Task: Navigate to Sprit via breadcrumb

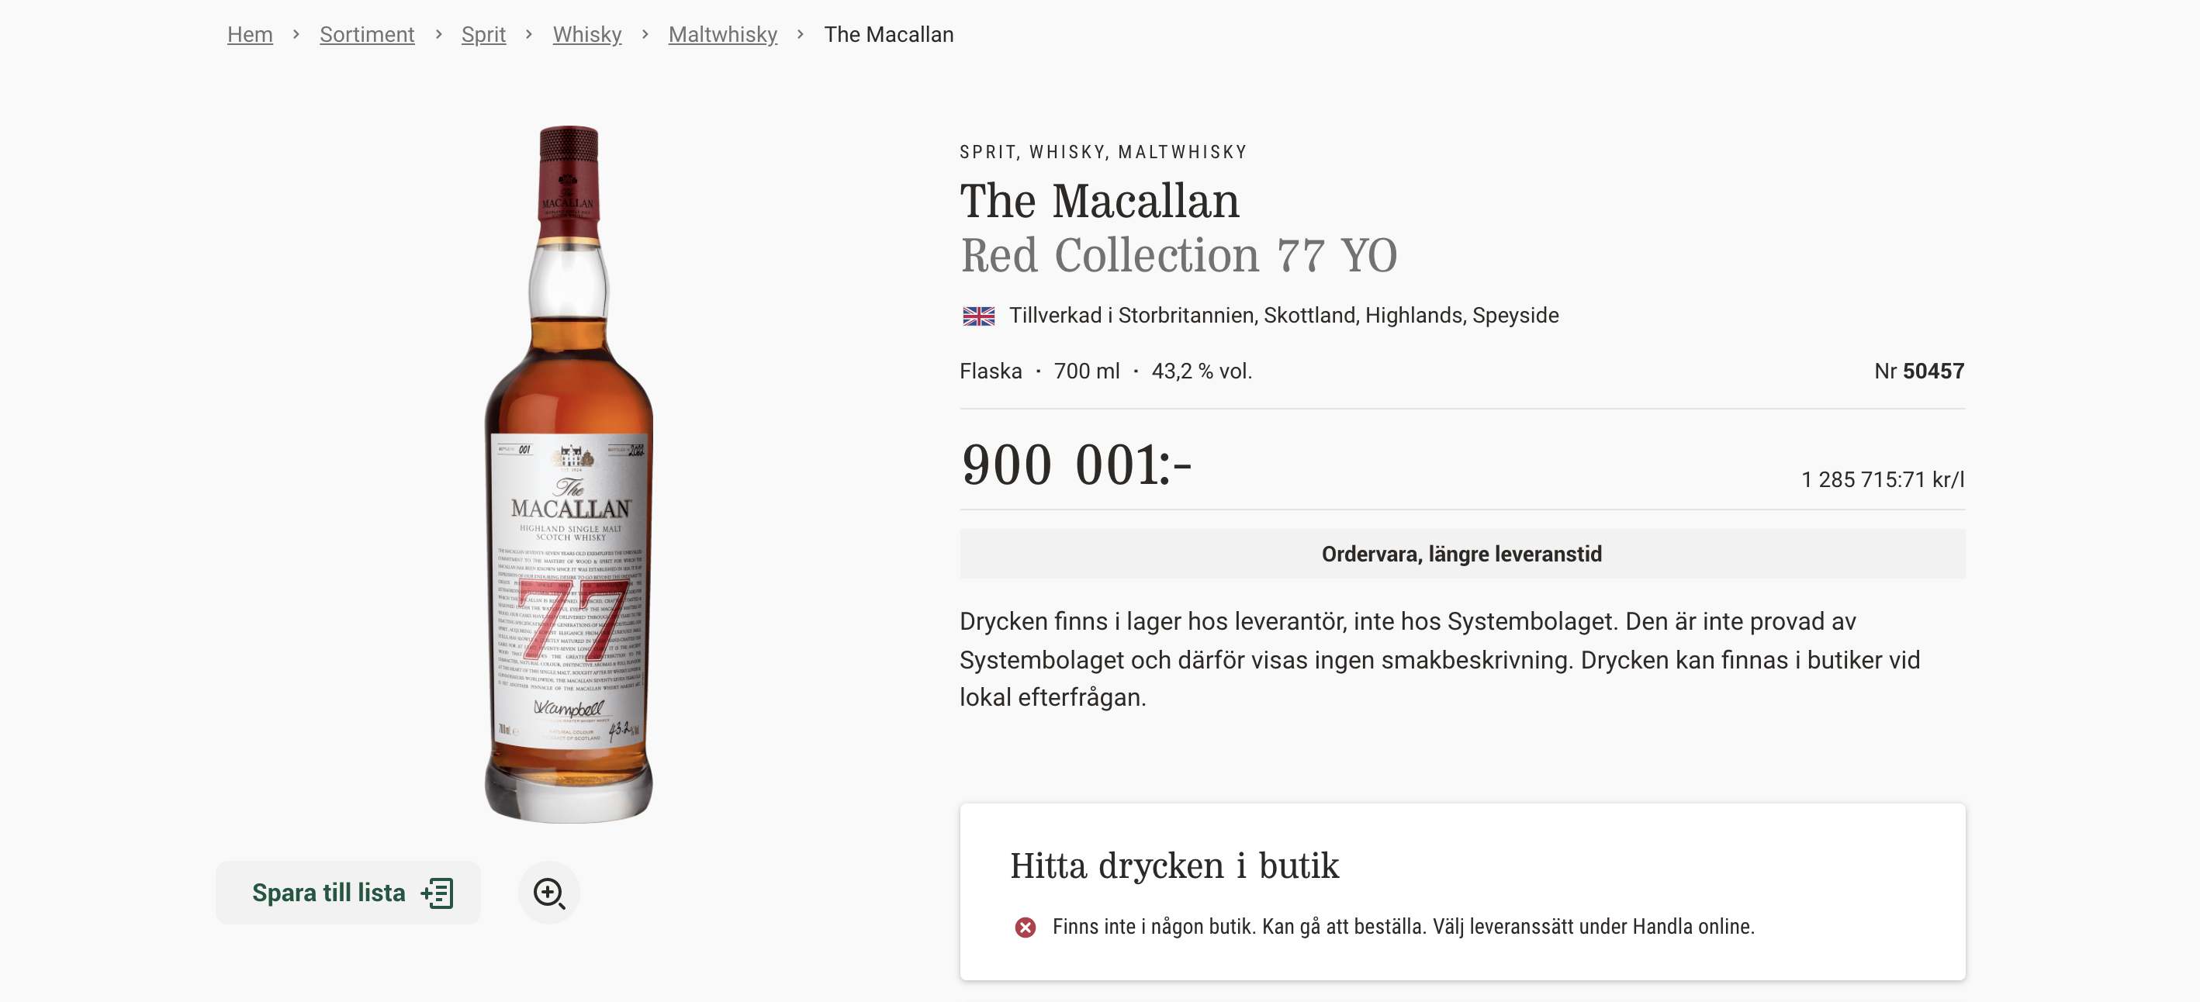Action: pyautogui.click(x=483, y=34)
